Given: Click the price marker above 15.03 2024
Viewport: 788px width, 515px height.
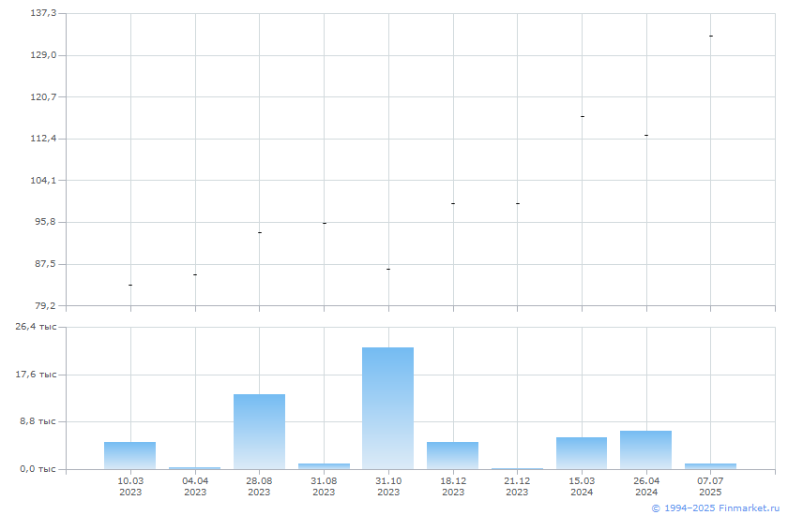Looking at the screenshot, I should click(x=582, y=116).
